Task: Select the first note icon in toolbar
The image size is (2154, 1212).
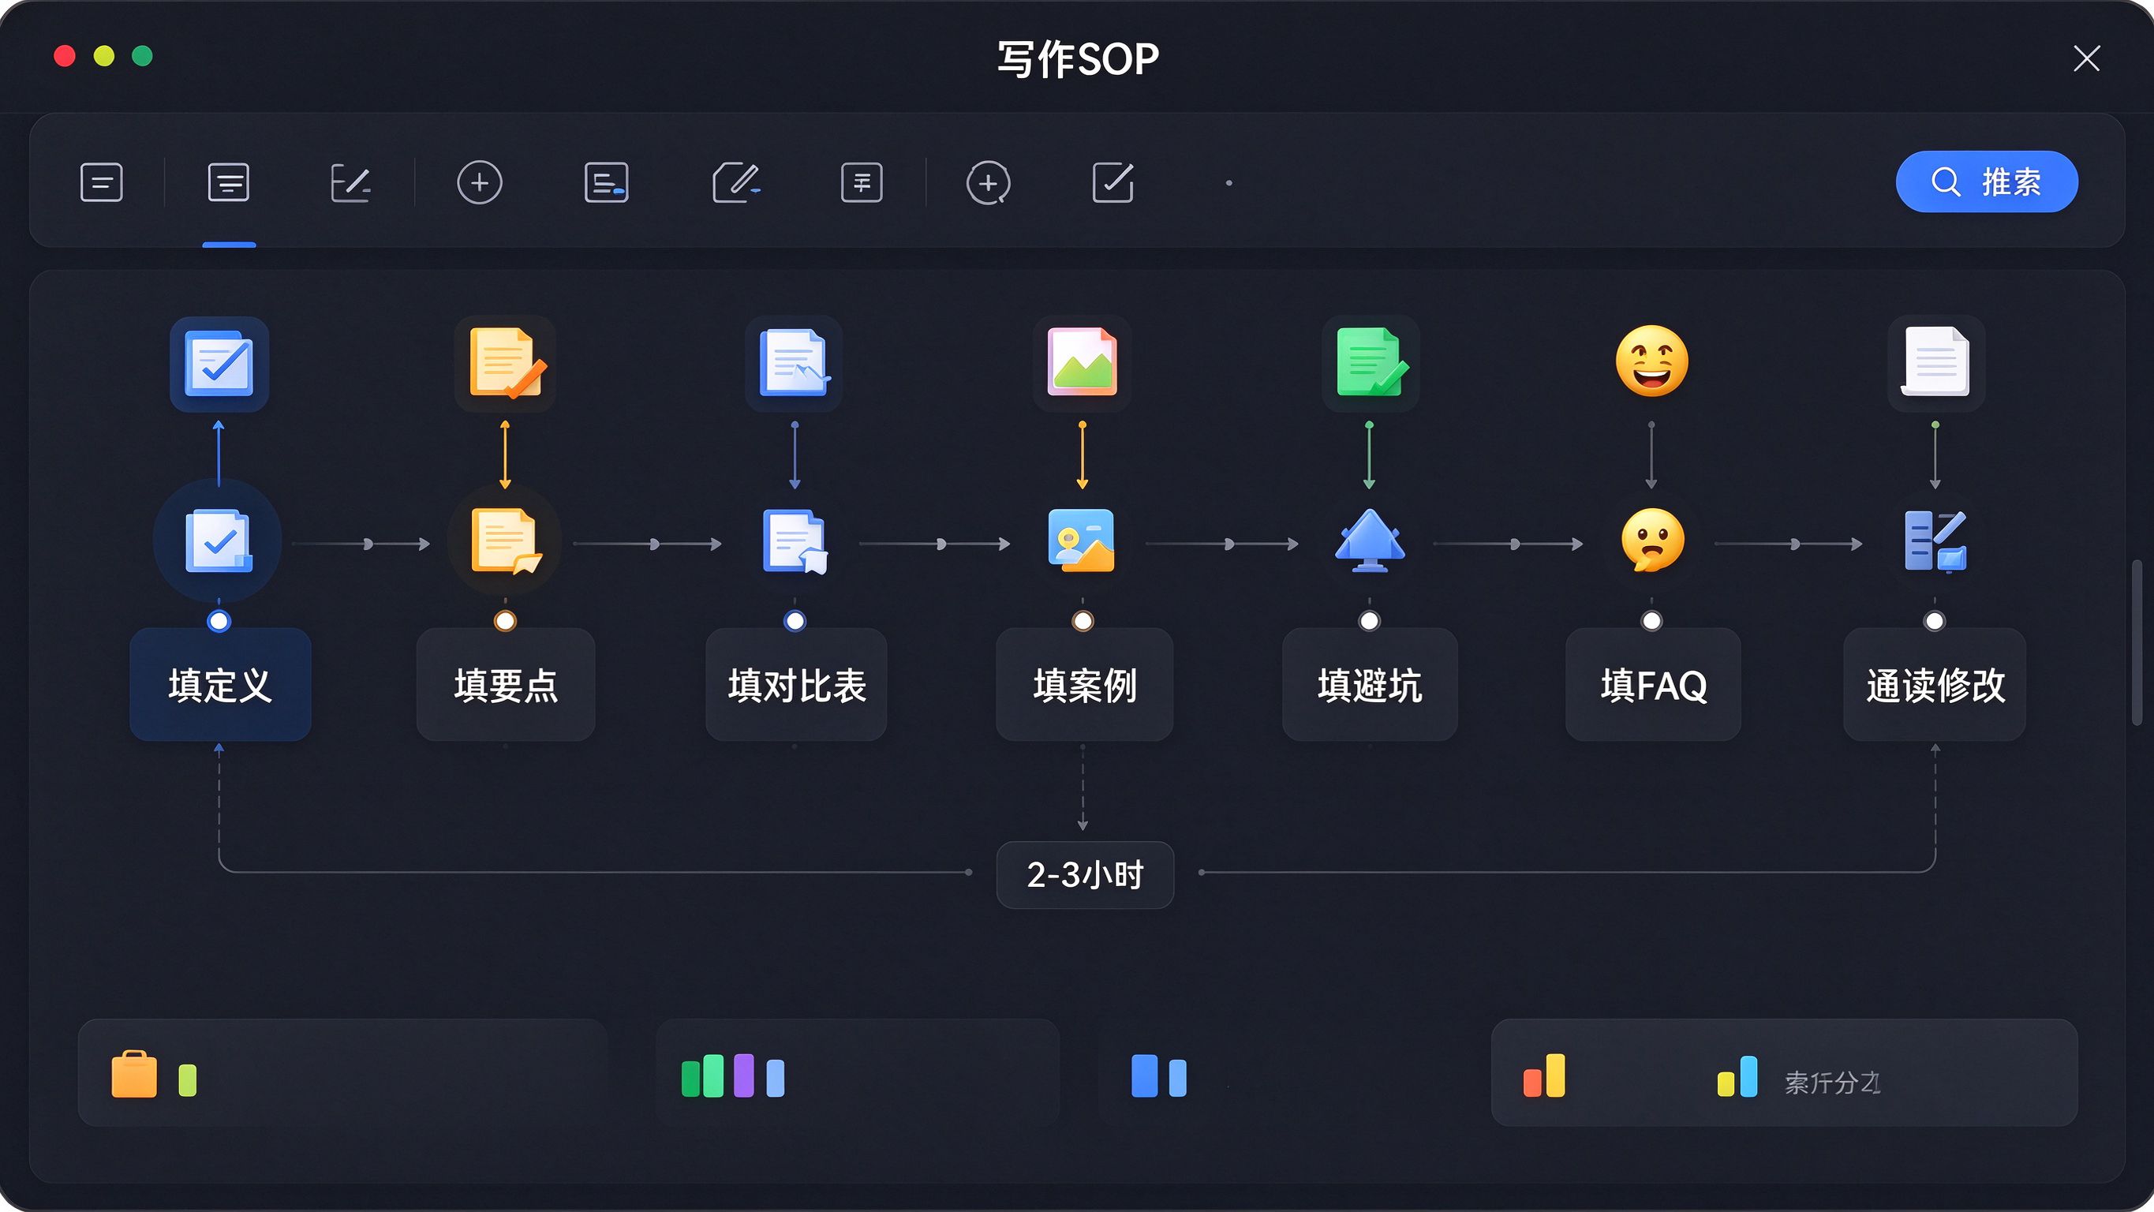Action: point(102,182)
